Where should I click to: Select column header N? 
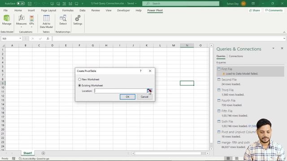[x=187, y=45]
